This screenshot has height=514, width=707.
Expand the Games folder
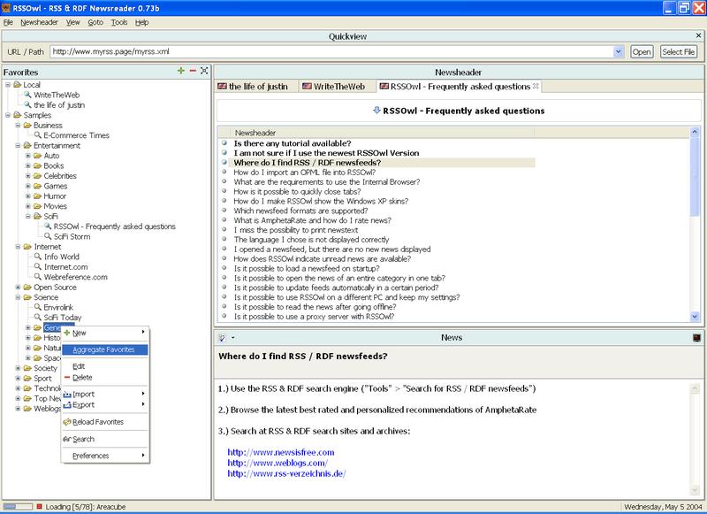(28, 186)
